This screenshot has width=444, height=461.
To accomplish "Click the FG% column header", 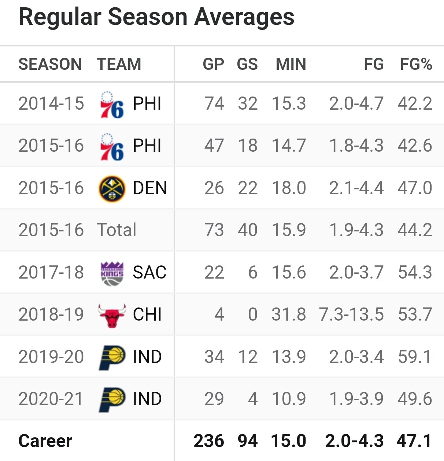I will click(x=416, y=64).
